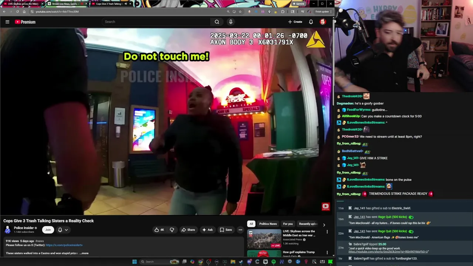Click the Join channel button
473x266 pixels.
[x=48, y=230]
